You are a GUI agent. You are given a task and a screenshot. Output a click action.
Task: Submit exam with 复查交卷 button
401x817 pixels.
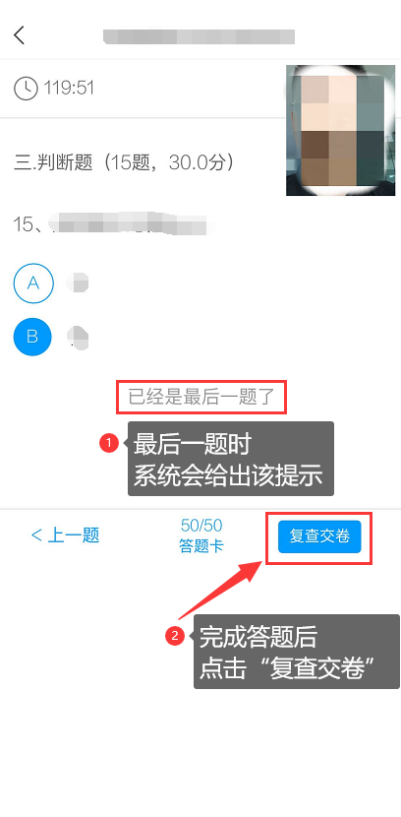319,536
